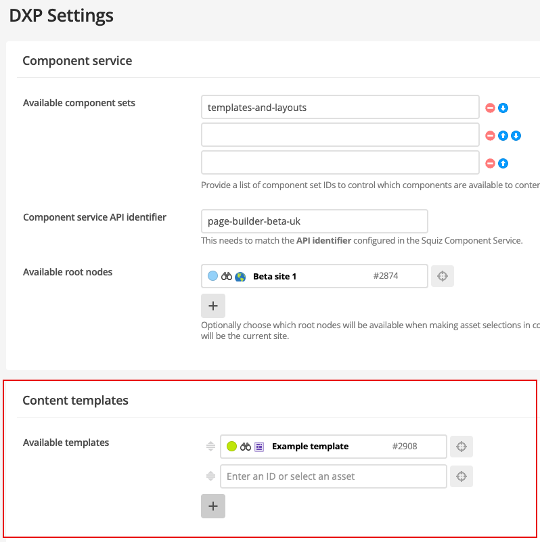Move the third component set row up
Screen dimensions: 540x542
pos(501,162)
